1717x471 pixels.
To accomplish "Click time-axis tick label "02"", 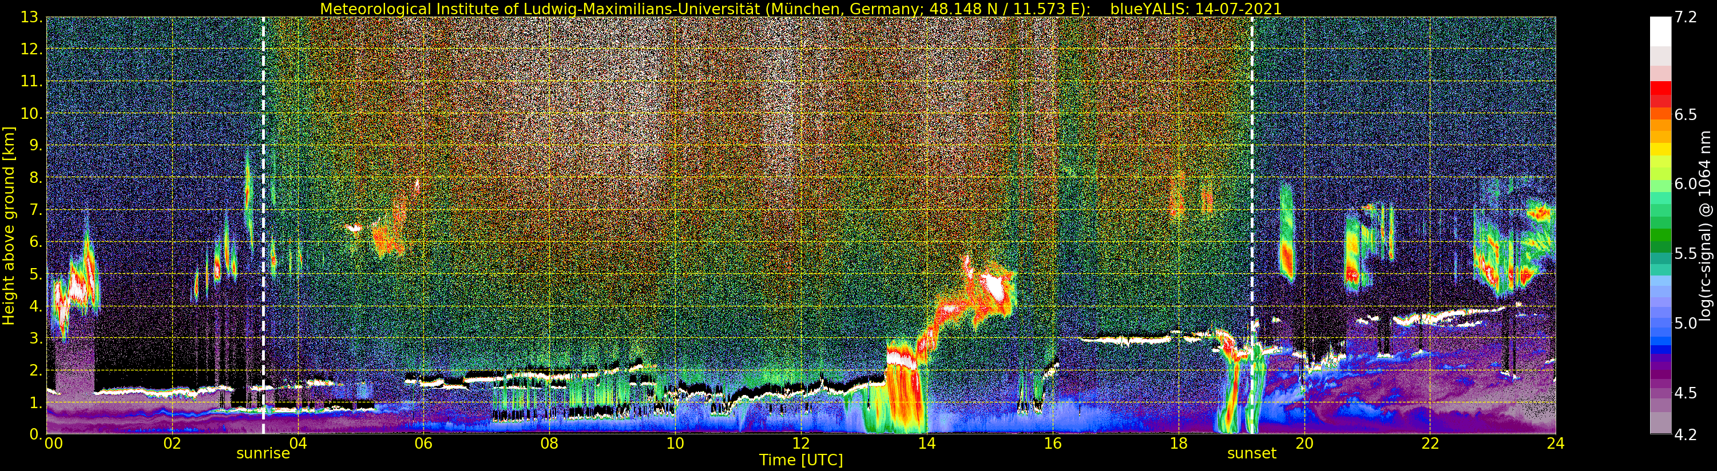I will (x=172, y=444).
